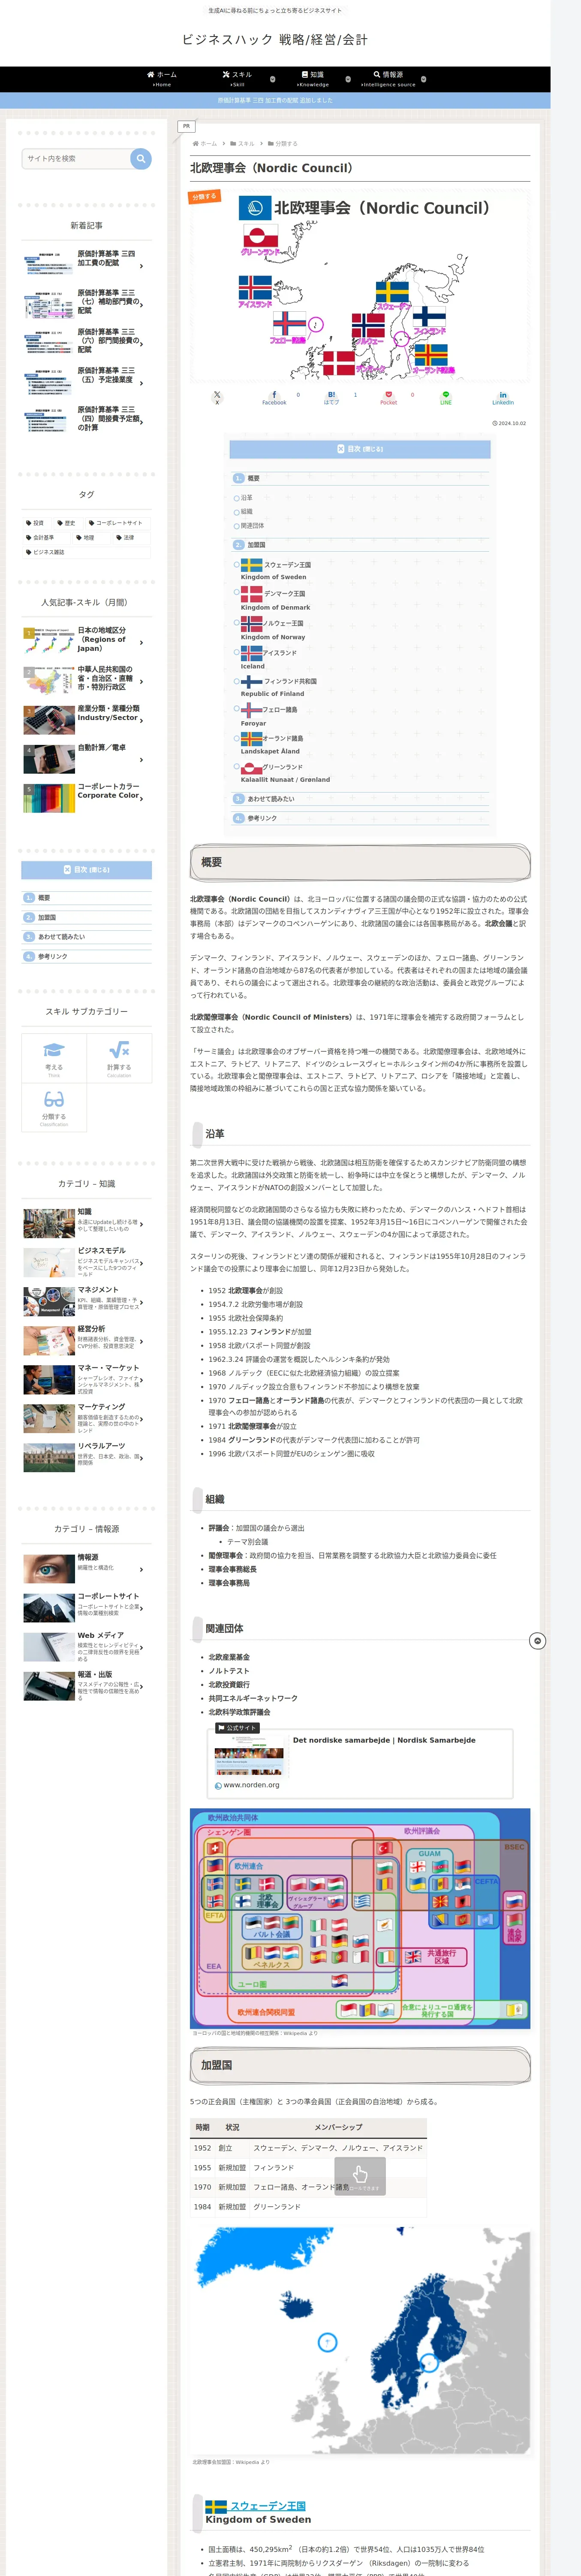Go to 関連団体 section from article contents
The width and height of the screenshot is (581, 2576).
point(253,525)
